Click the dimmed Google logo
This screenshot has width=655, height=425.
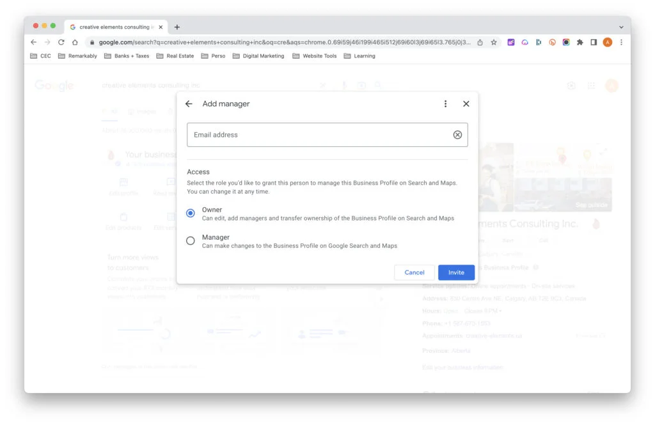(54, 86)
